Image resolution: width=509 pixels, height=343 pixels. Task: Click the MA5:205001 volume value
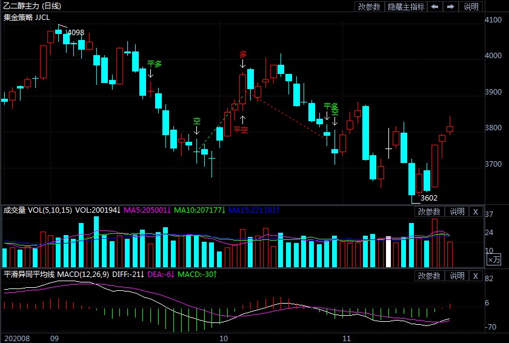pyautogui.click(x=147, y=210)
